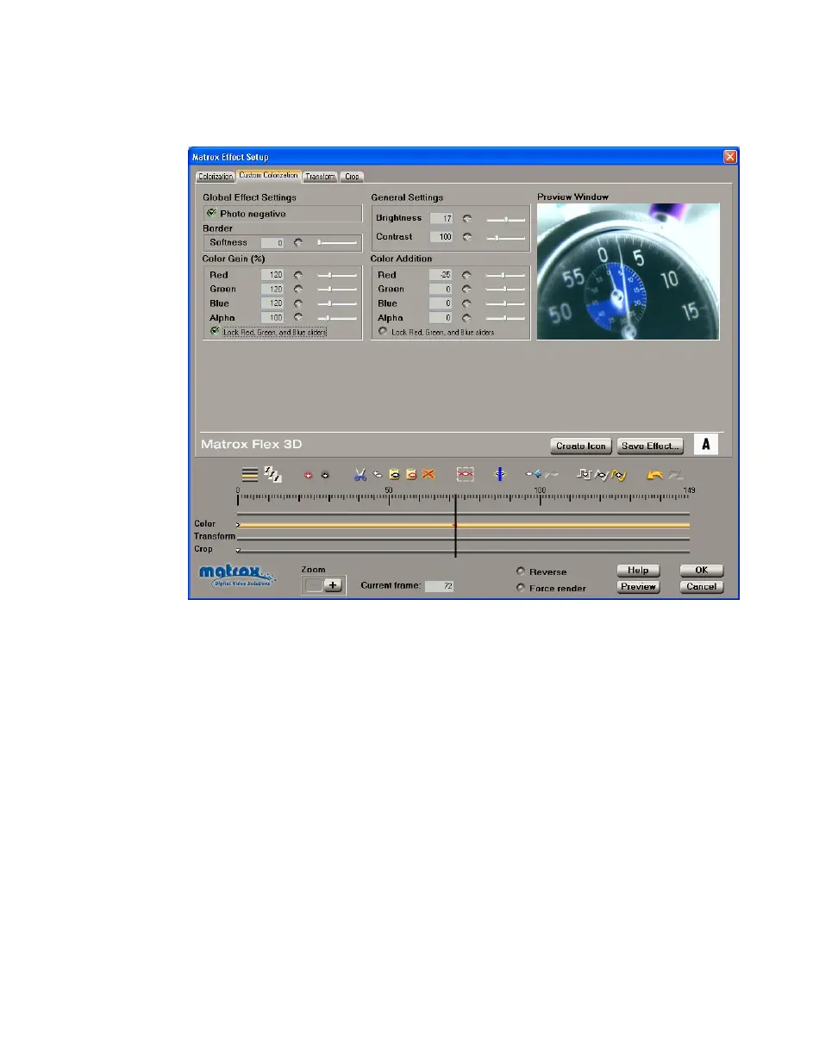The width and height of the screenshot is (838, 1055).
Task: Close the Matrox Effect Setup window
Action: (x=729, y=157)
